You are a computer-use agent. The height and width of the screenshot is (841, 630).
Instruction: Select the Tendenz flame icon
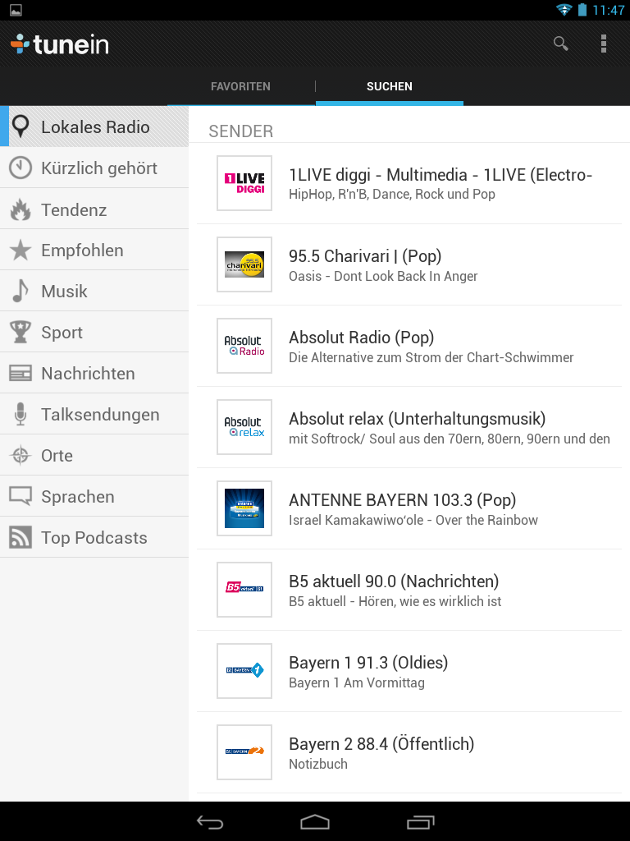21,209
